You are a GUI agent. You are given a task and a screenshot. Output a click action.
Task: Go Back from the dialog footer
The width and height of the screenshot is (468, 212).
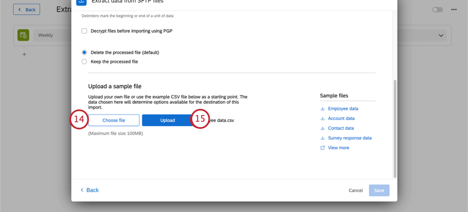click(90, 190)
